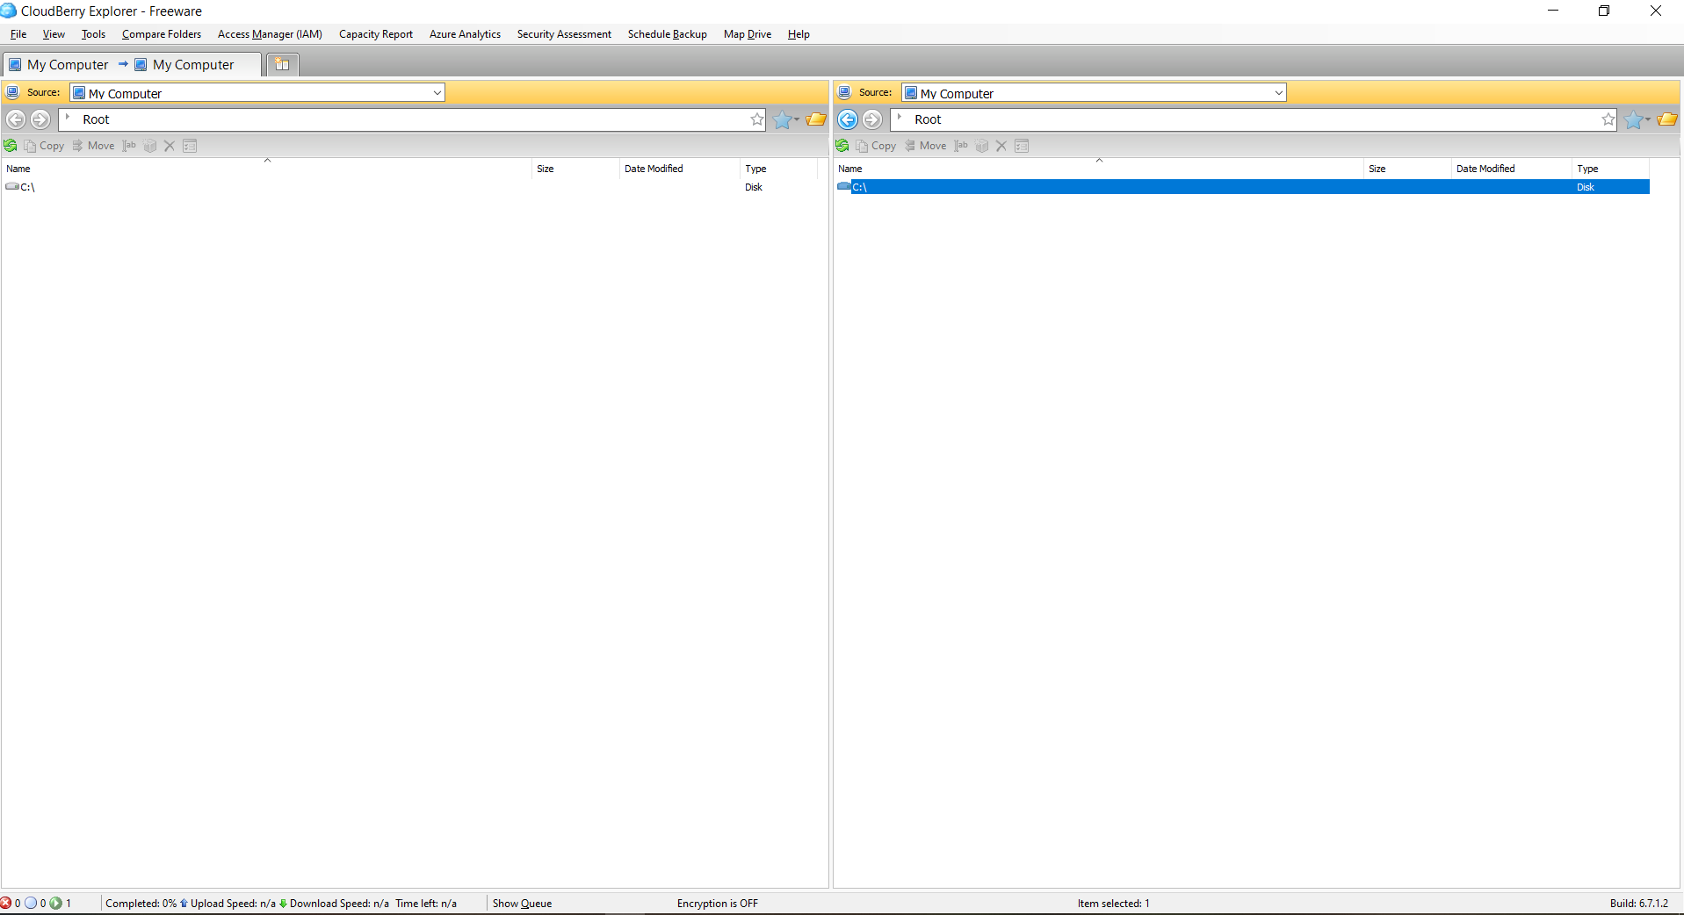Click the Show Queue link
1684x915 pixels.
click(x=522, y=904)
